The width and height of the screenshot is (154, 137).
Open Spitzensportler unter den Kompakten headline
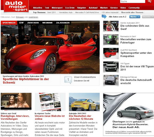(x=136, y=54)
